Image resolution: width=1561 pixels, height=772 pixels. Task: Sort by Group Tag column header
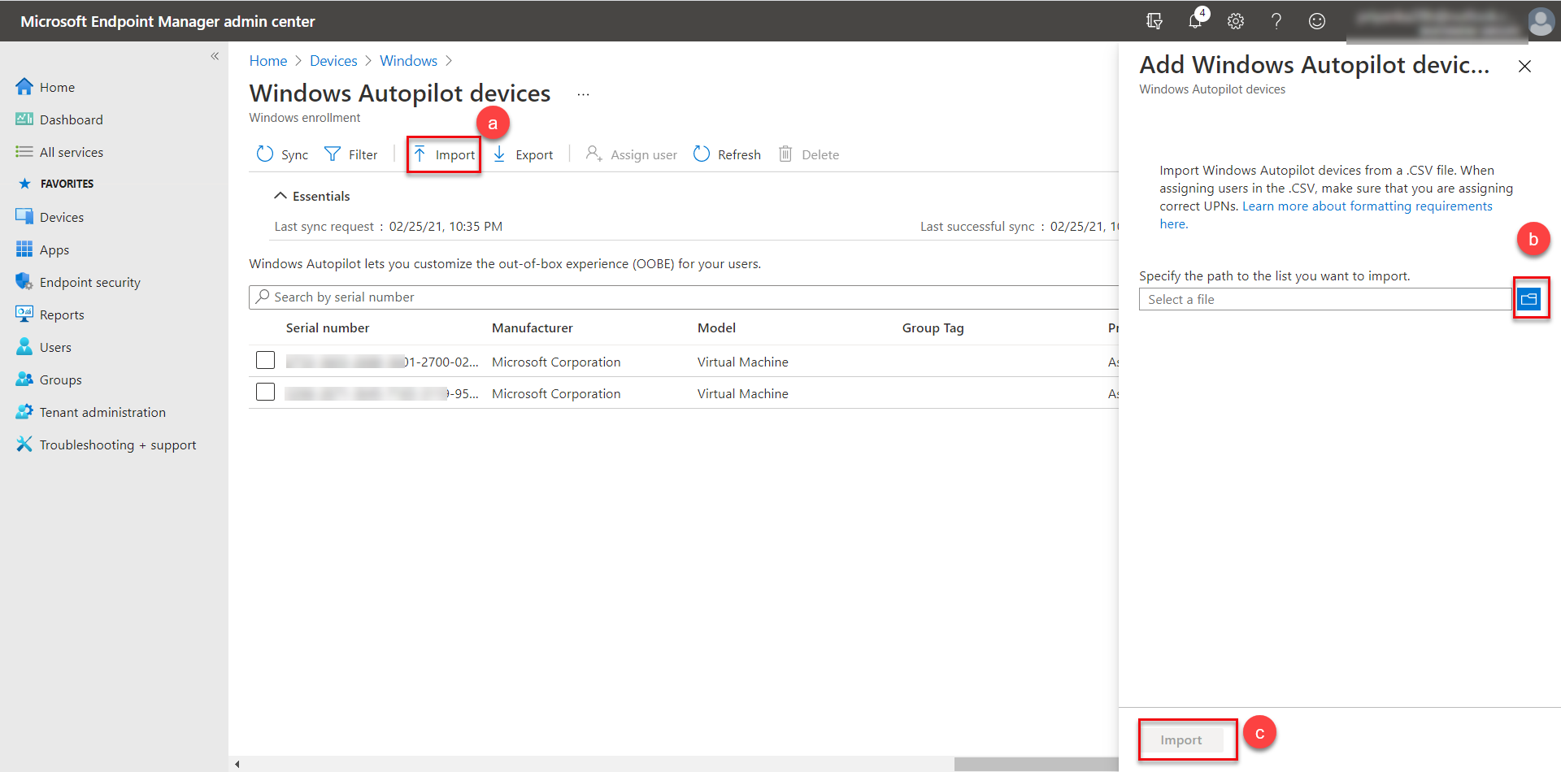click(933, 328)
